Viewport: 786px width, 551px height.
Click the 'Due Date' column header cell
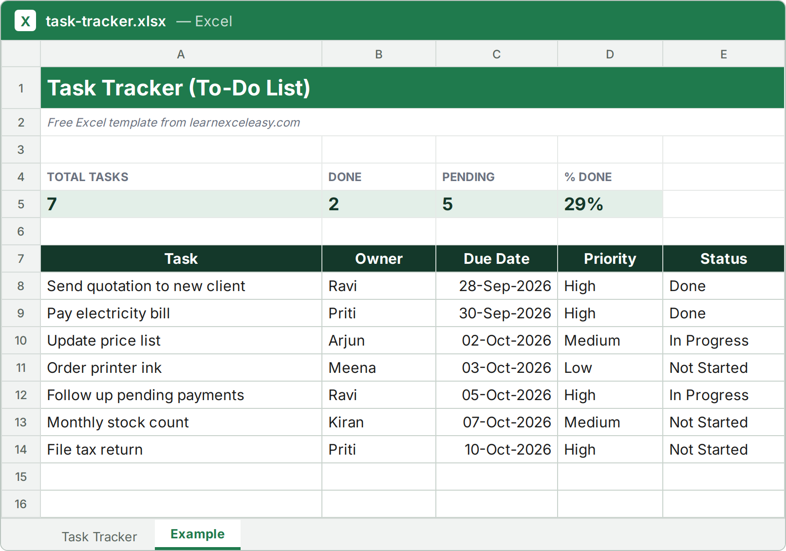click(x=497, y=258)
